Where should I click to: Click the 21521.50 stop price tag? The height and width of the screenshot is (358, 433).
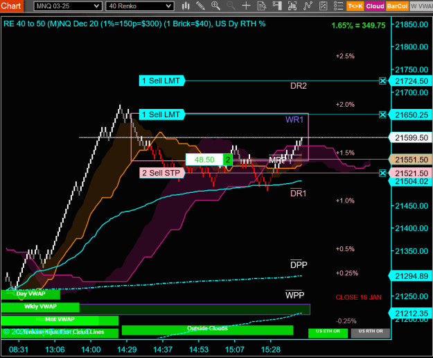410,173
